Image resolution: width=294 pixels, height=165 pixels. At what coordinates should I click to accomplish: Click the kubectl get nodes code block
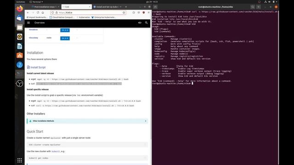click(87, 158)
